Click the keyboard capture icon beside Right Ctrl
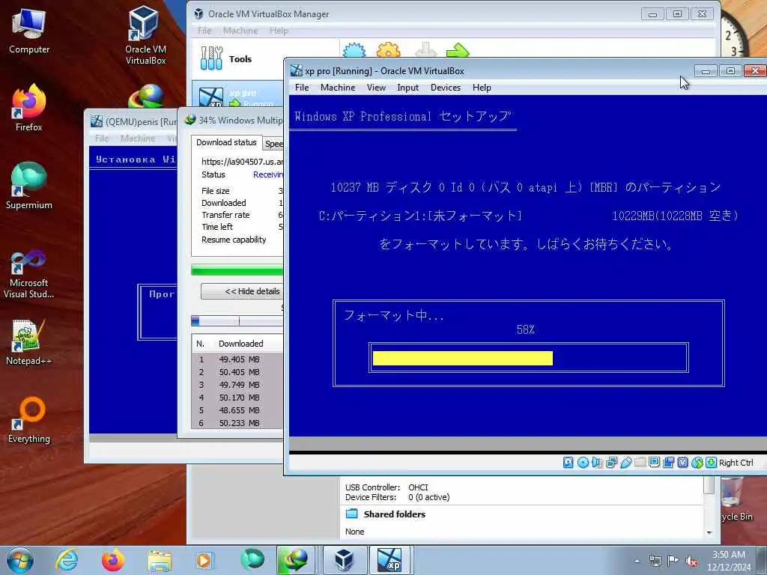 point(712,463)
